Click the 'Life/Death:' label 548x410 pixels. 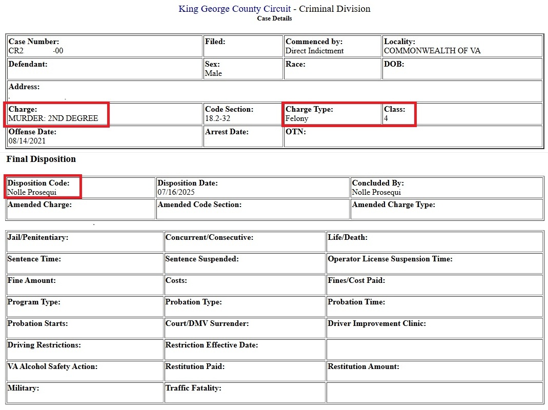(348, 238)
